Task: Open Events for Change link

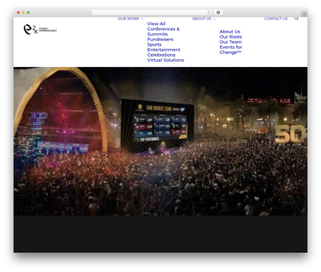Action: [x=230, y=50]
